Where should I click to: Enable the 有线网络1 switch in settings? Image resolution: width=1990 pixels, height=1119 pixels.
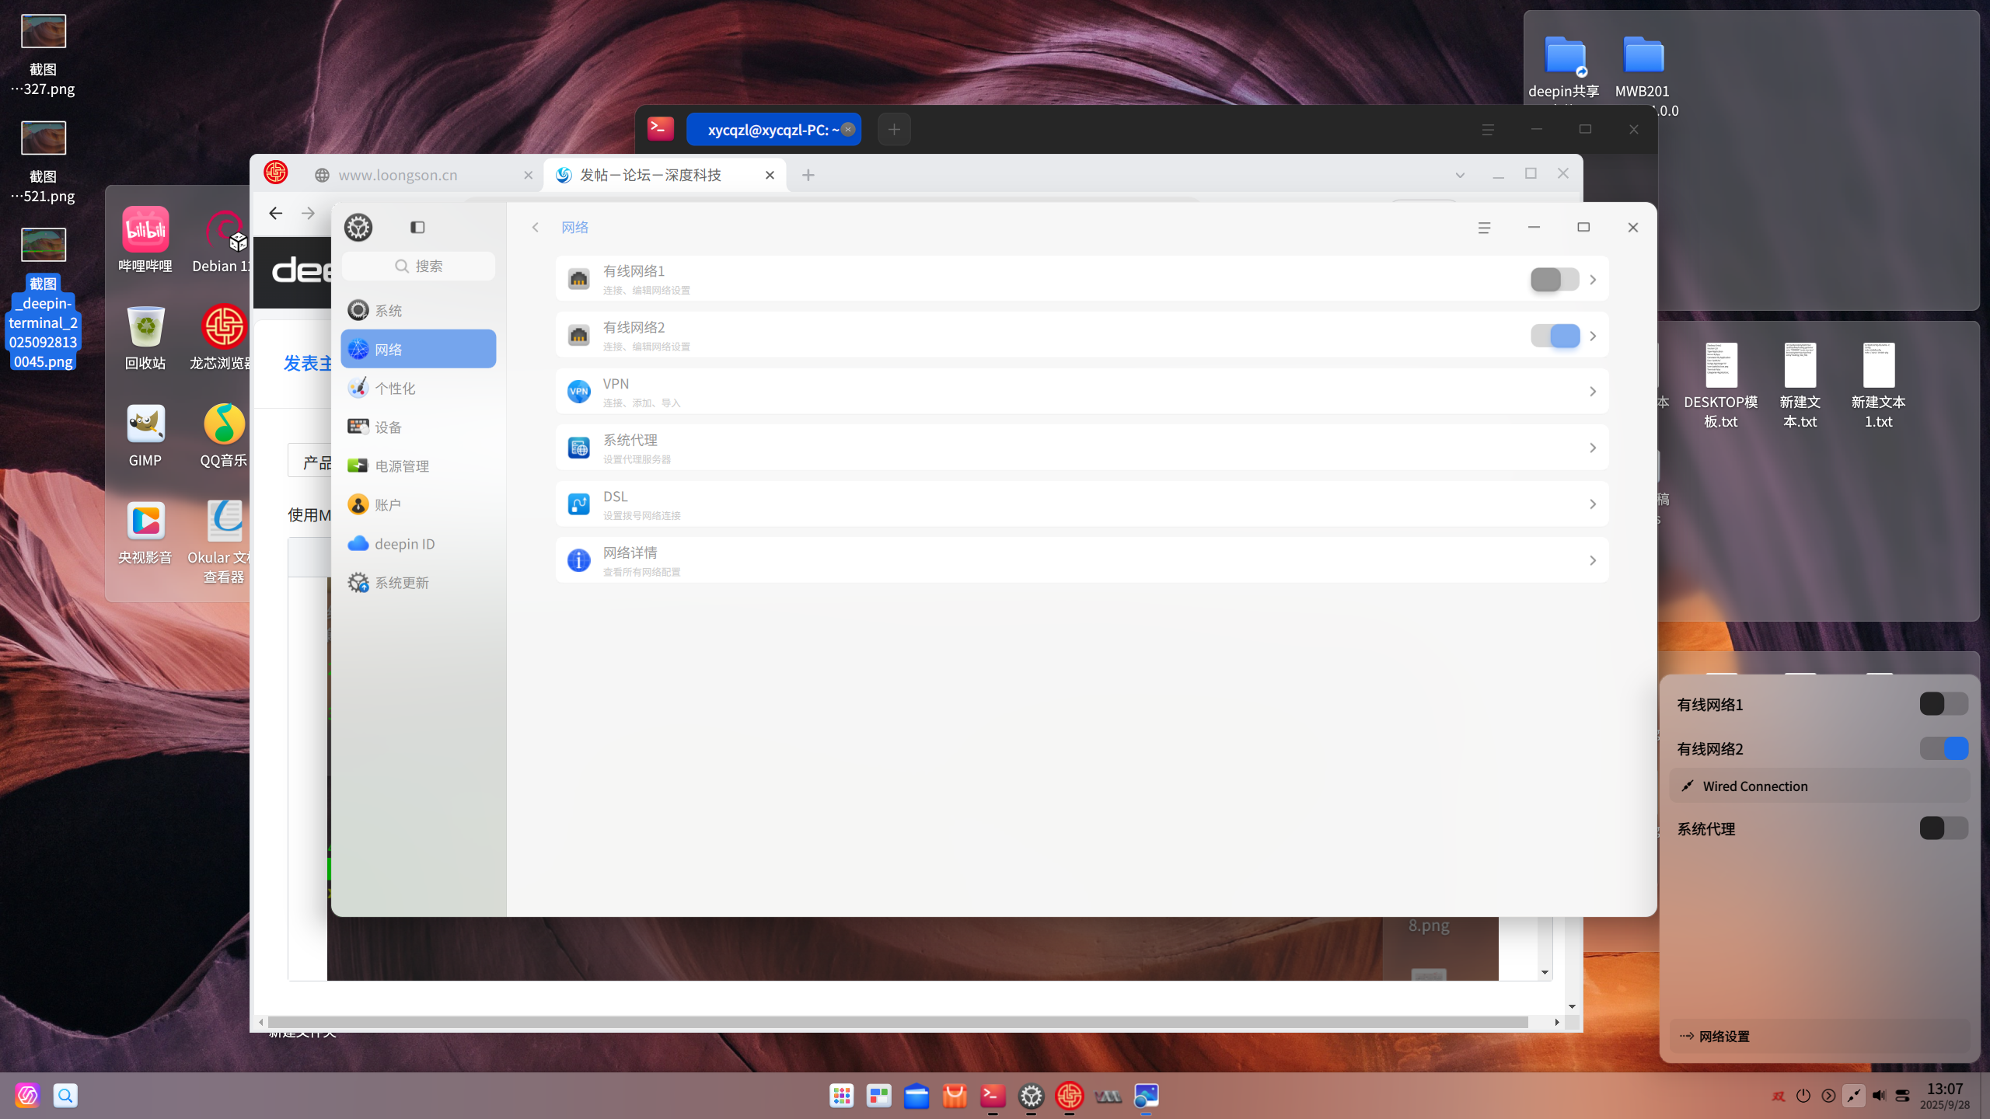click(1555, 280)
